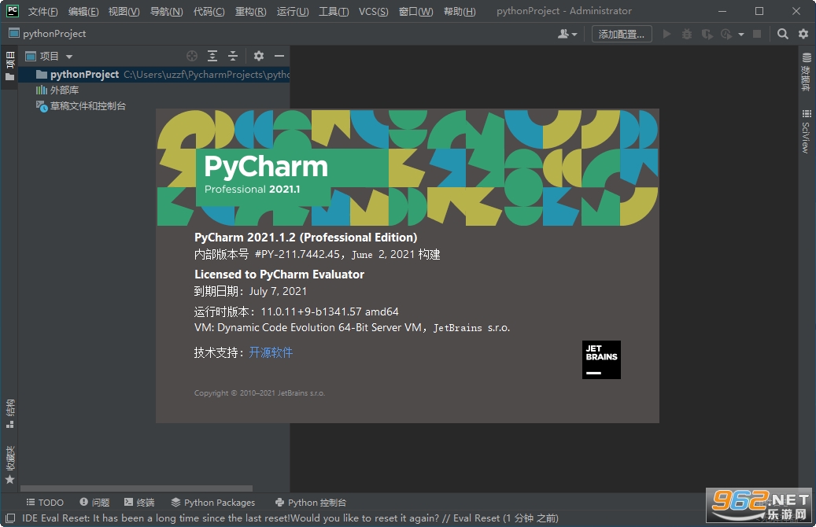Click the PyCharm Professional 2021.1 splash banner
This screenshot has height=527, width=816.
[x=408, y=168]
